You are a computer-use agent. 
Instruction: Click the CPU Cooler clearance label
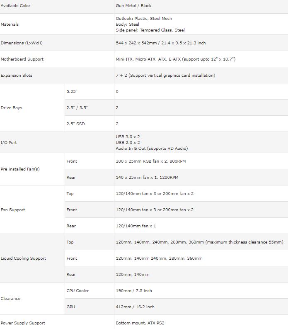77,290
